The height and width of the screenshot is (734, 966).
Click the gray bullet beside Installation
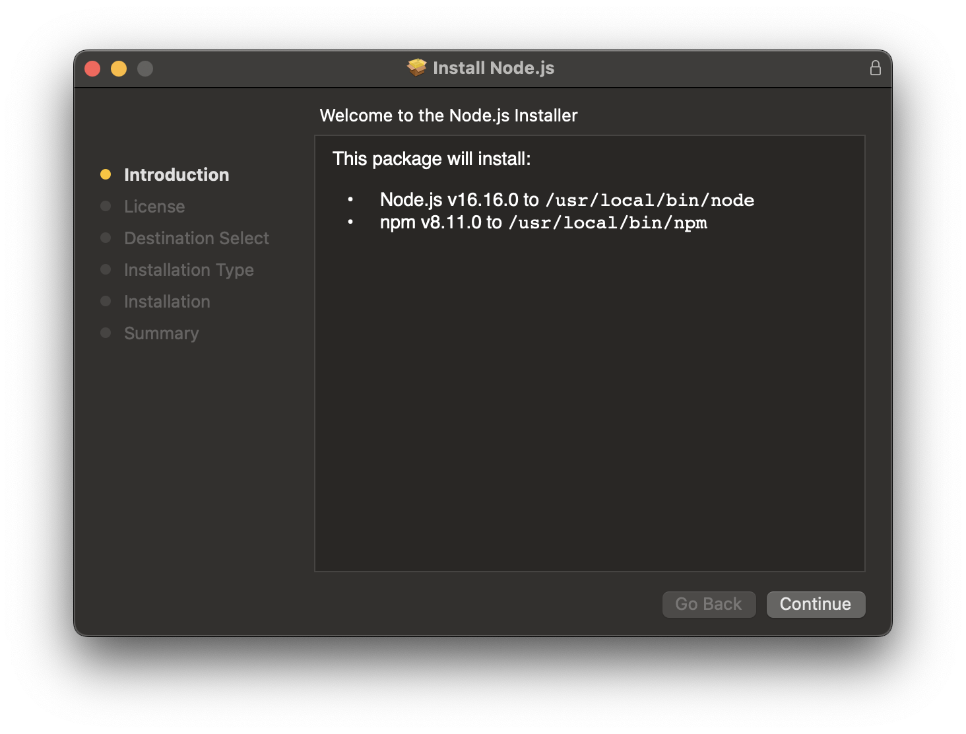106,301
